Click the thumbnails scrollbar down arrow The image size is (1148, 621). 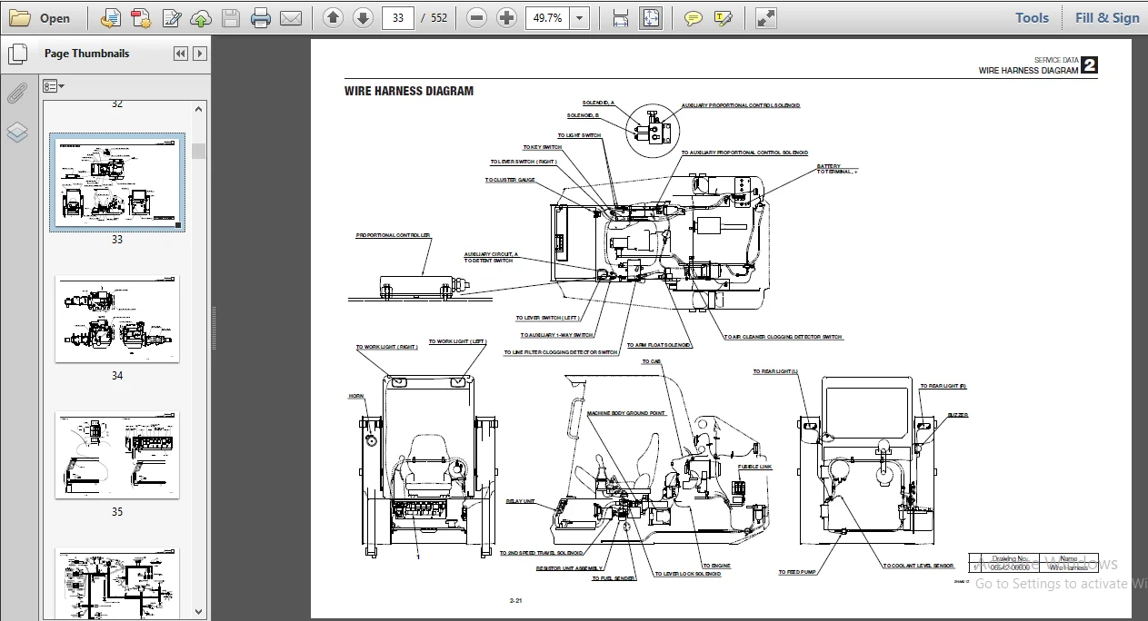pyautogui.click(x=199, y=613)
